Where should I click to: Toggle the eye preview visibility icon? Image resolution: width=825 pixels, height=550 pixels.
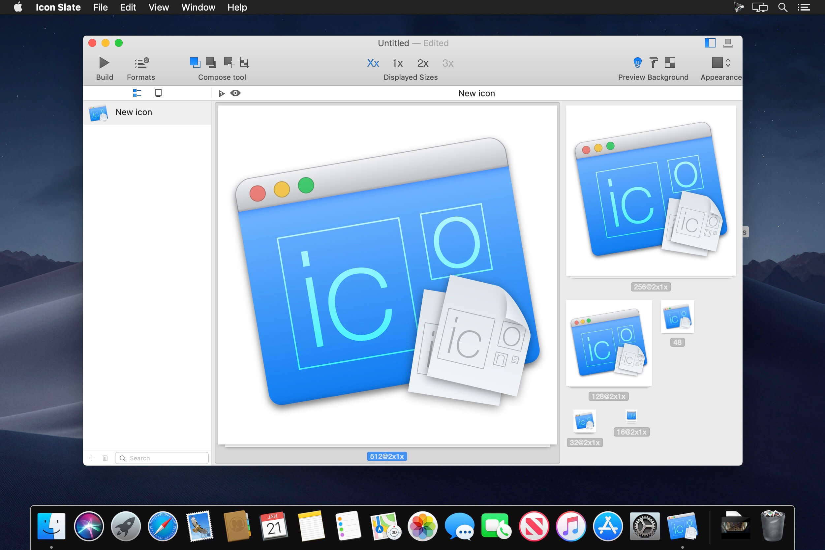235,93
